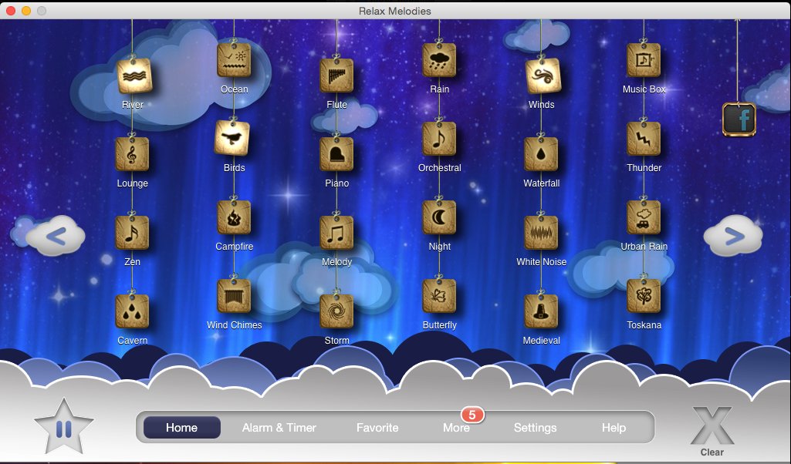The width and height of the screenshot is (791, 464).
Task: Activate the Thunder lightning icon
Action: 643,139
